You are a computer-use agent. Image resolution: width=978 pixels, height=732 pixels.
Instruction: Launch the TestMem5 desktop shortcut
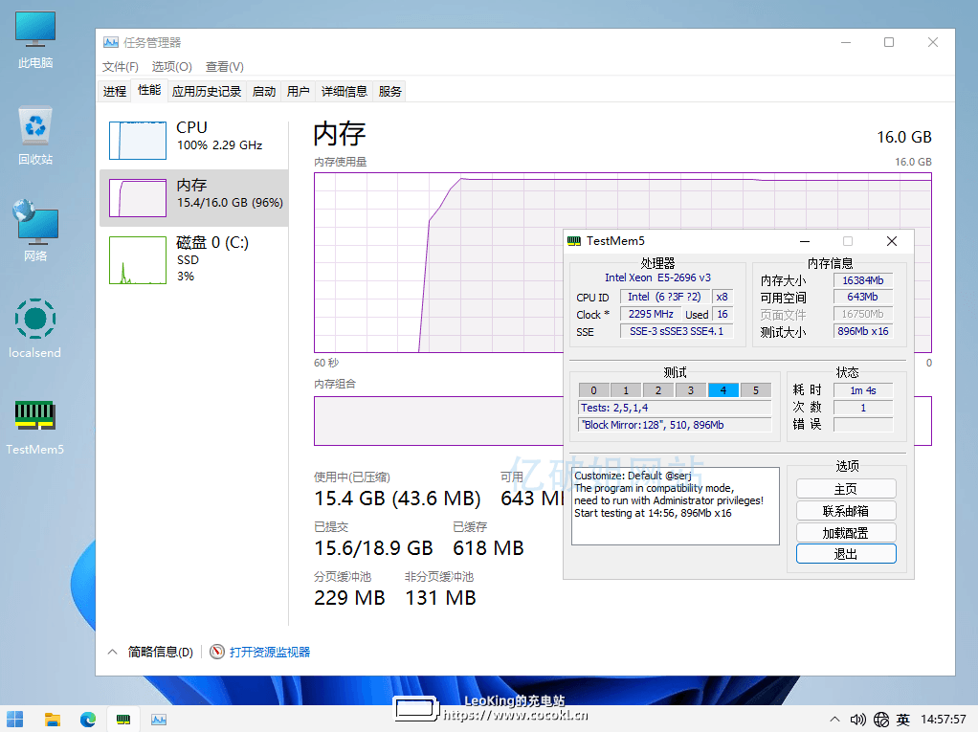click(34, 426)
